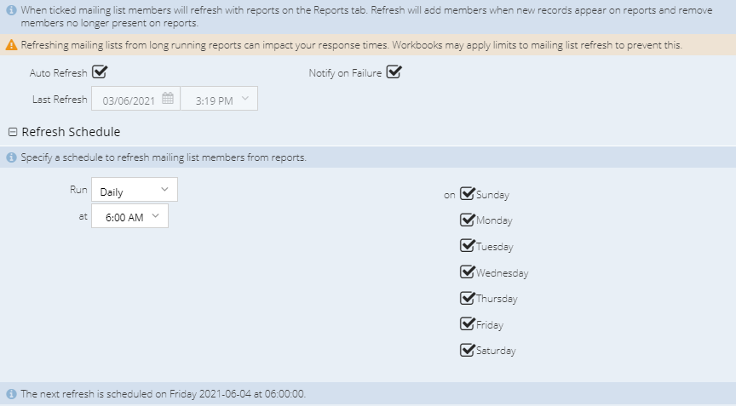736x406 pixels.
Task: Click the info icon beside 'Specify a schedule'
Action: click(11, 157)
